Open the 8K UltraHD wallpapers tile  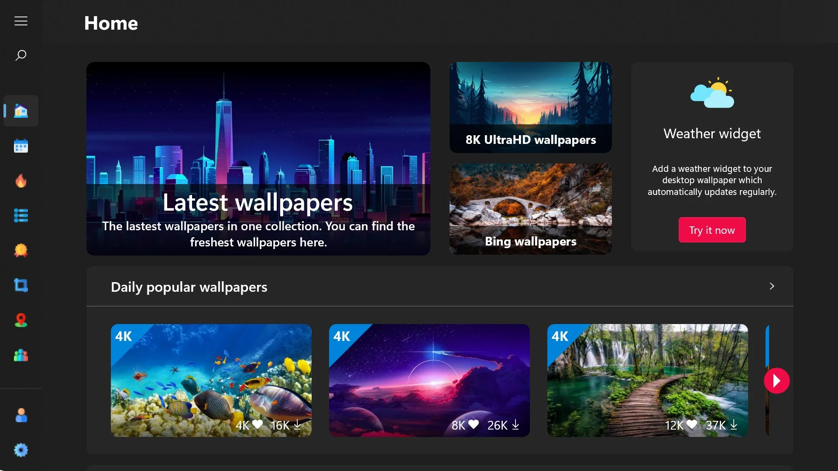point(531,107)
